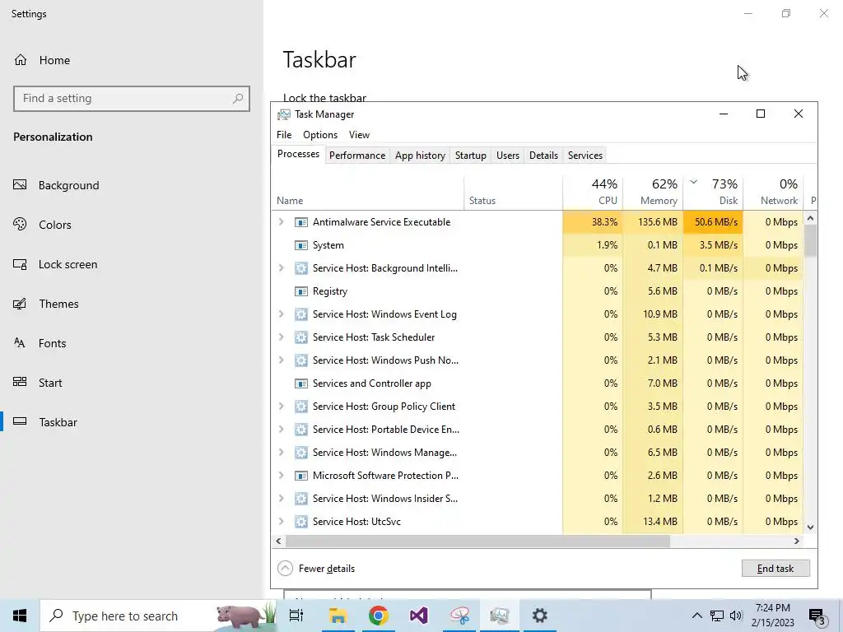Click the Services and Controller app icon

click(x=301, y=383)
